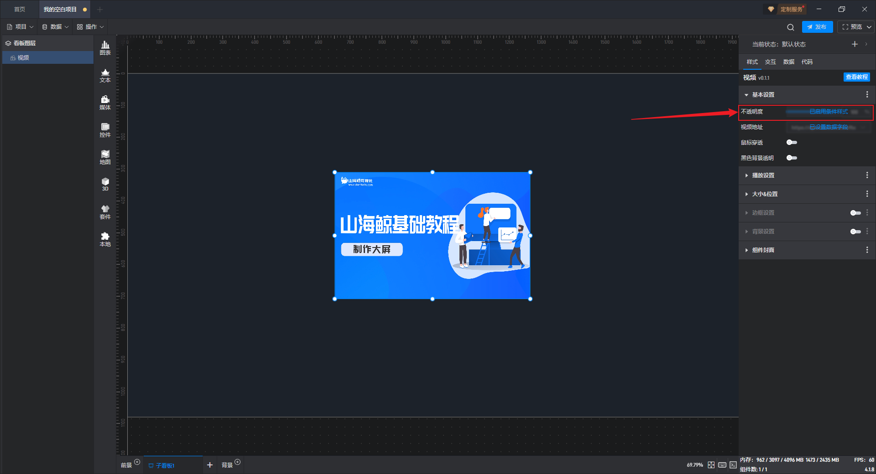Click the 前景 foreground label
Image resolution: width=876 pixels, height=474 pixels.
[x=126, y=465]
